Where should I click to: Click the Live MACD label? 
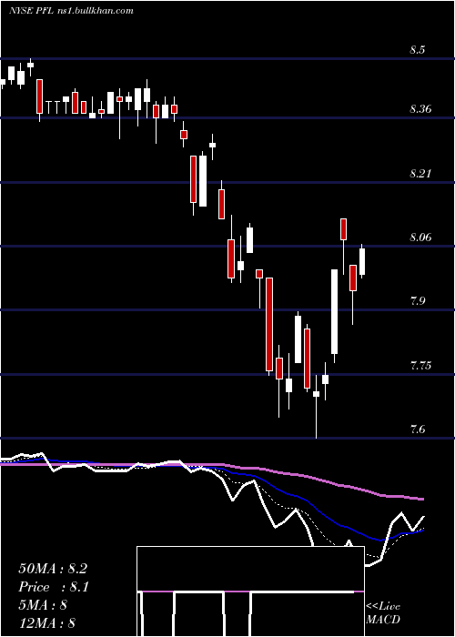tap(383, 612)
